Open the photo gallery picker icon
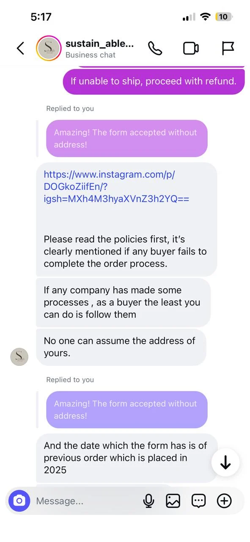250x542 pixels. click(x=173, y=501)
